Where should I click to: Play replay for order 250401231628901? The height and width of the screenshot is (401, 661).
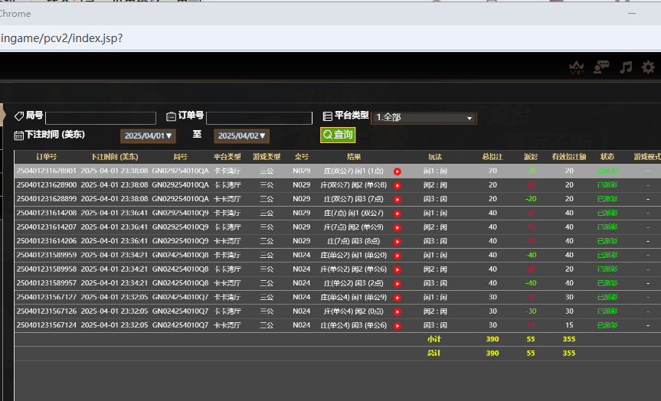[x=398, y=171]
